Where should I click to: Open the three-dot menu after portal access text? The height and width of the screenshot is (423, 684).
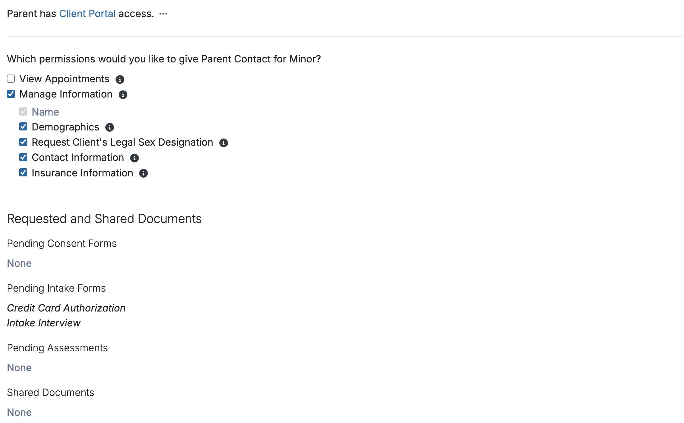(x=163, y=14)
